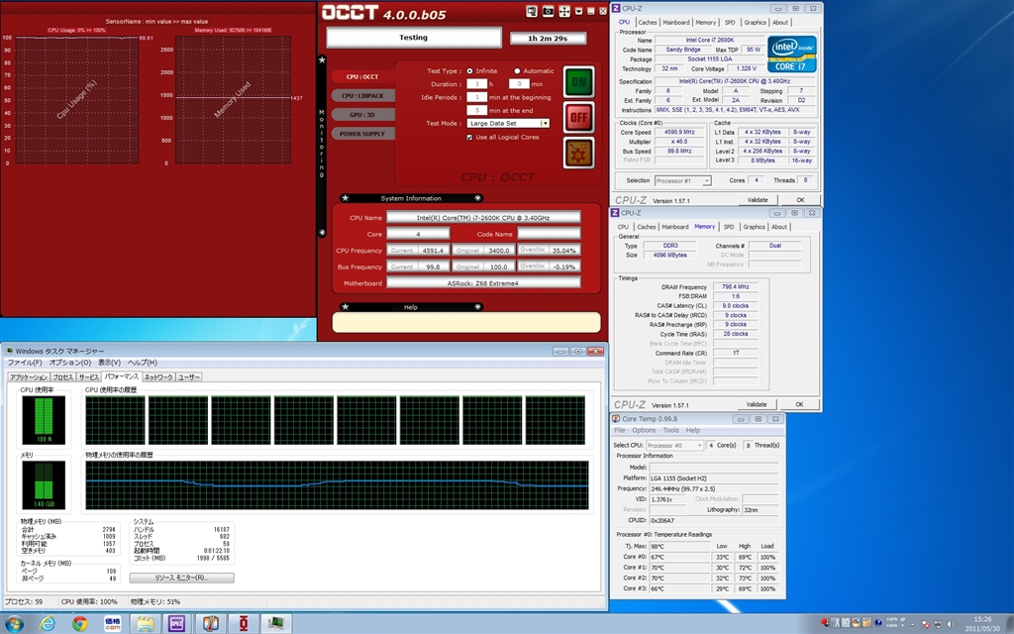This screenshot has height=634, width=1014.
Task: Open the Mainboard tab in top CPU-Z window
Action: pos(676,22)
